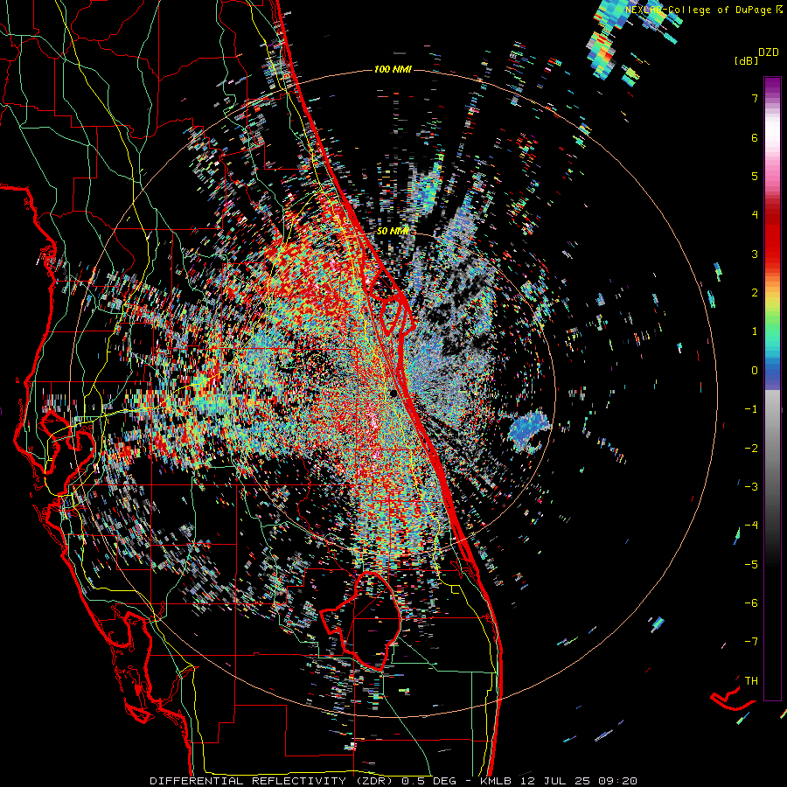
Task: Click the lake outlined in red south of radar
Action: pos(361,620)
